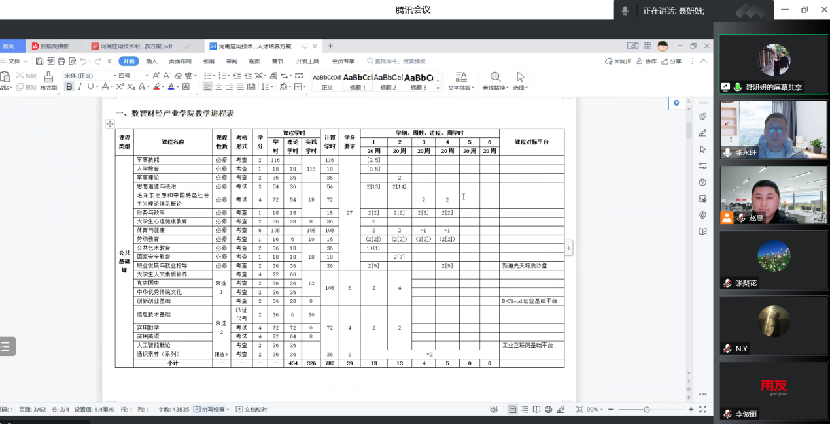Viewport: 830px width, 424px height.
Task: Click the zoom slider in status bar
Action: click(646, 410)
